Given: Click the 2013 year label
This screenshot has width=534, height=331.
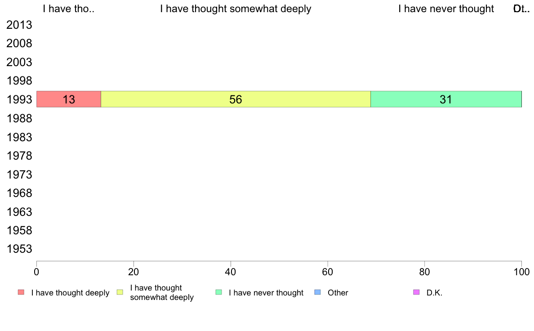Looking at the screenshot, I should 19,25.
